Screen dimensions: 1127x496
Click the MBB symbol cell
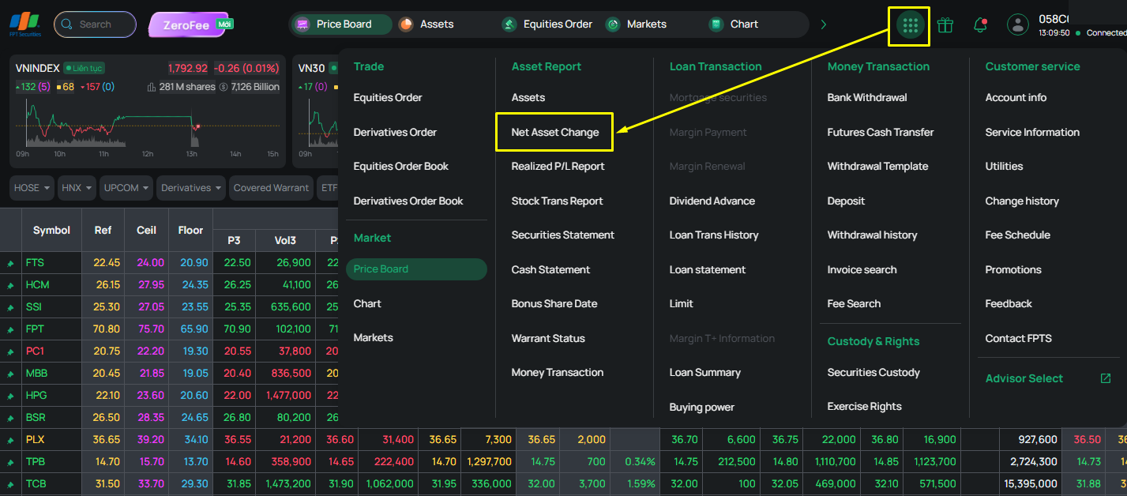click(x=51, y=374)
